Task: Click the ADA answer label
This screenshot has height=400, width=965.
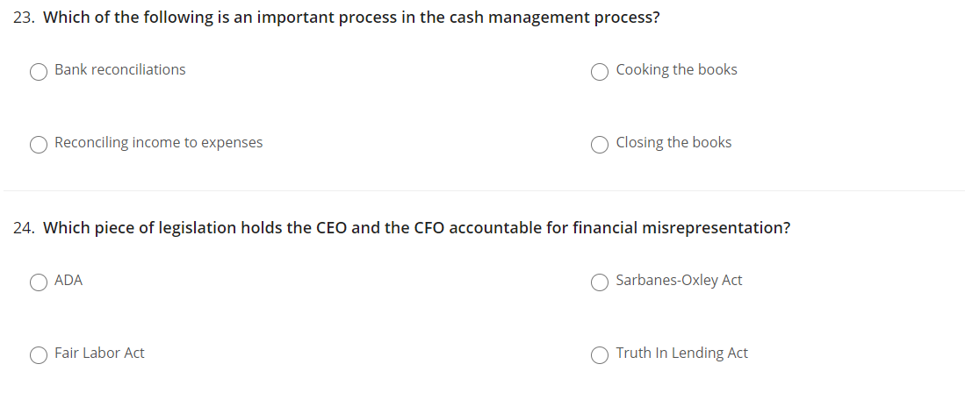Action: tap(68, 280)
